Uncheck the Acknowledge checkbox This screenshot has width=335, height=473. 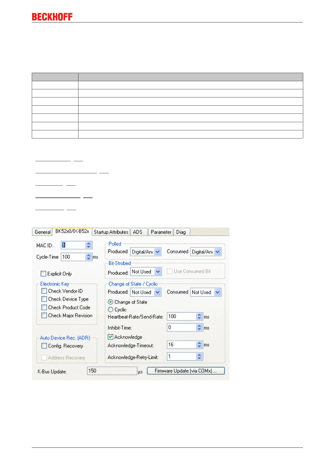click(x=111, y=337)
